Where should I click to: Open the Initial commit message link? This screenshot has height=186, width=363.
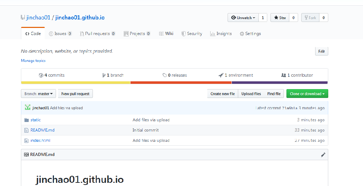click(x=146, y=130)
